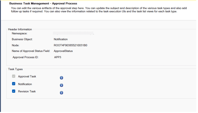The image size is (198, 113).
Task: Click the blurred Namespace value
Action: click(73, 33)
